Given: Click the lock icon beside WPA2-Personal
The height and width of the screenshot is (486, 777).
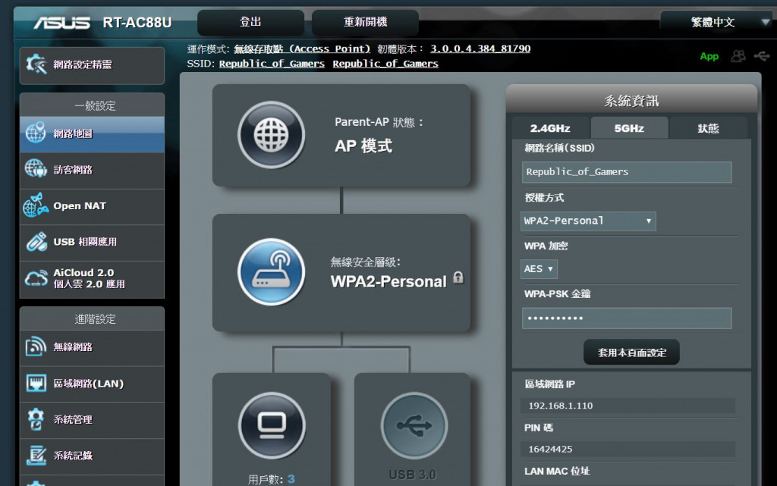Looking at the screenshot, I should point(458,277).
